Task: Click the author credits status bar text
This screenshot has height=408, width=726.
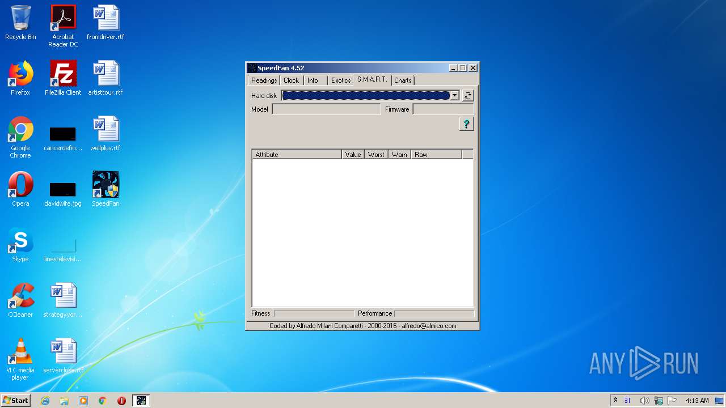Action: click(x=362, y=326)
